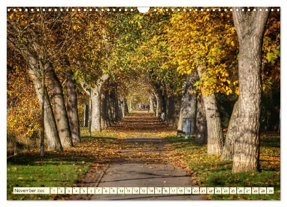Select date cell 3
The height and width of the screenshot is (207, 287).
(x=68, y=191)
